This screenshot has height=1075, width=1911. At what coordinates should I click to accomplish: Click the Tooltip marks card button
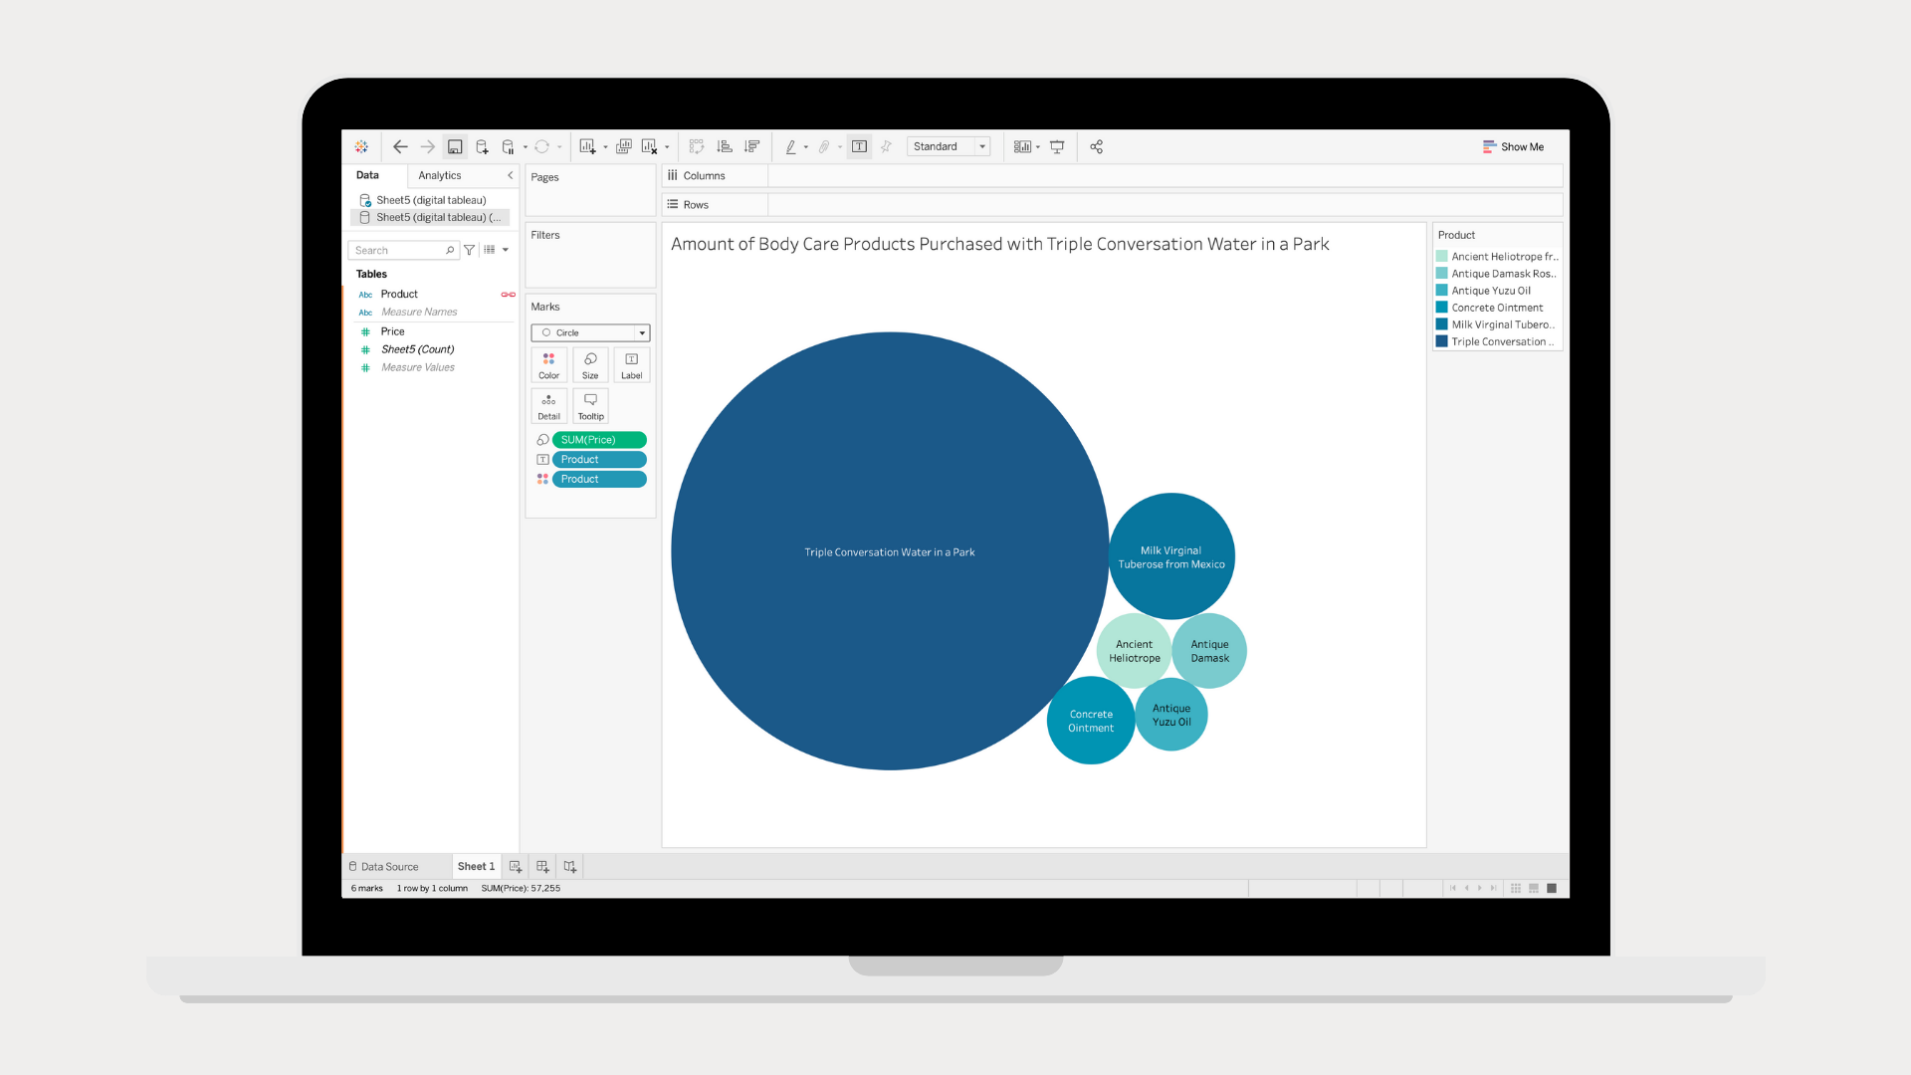coord(590,405)
